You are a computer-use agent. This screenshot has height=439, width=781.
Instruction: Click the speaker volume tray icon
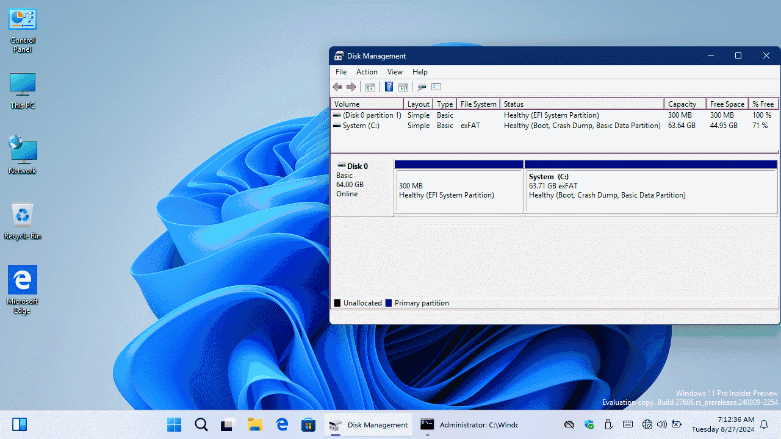pos(662,424)
